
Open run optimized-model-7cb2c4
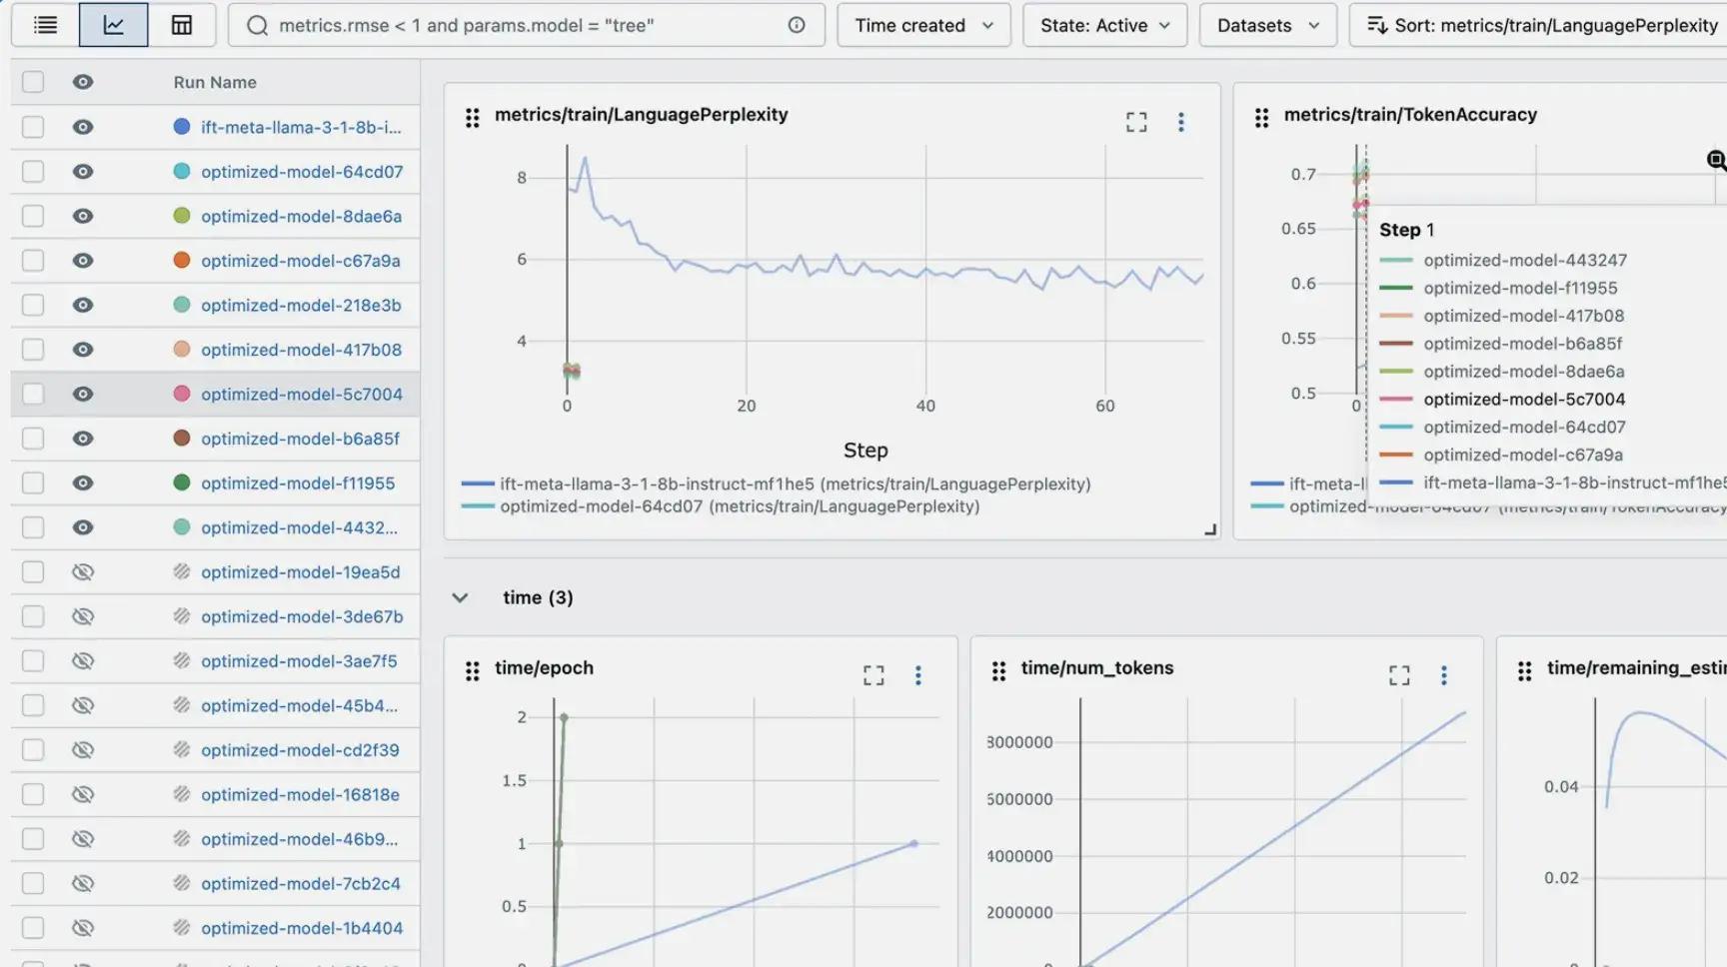(301, 884)
